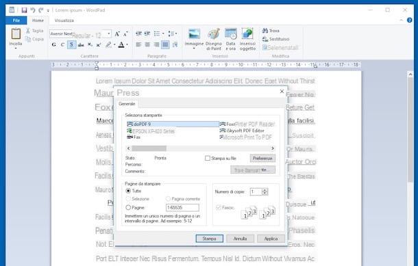Apply superscript formatting

point(99,44)
